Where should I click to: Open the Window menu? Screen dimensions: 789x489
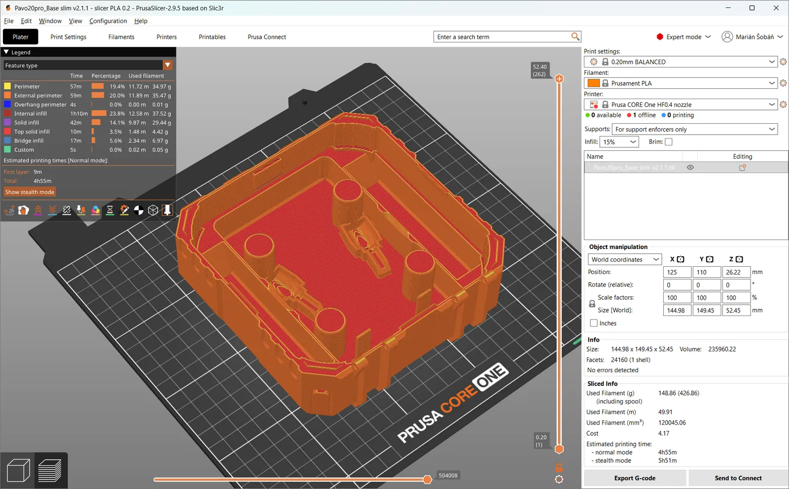point(50,21)
